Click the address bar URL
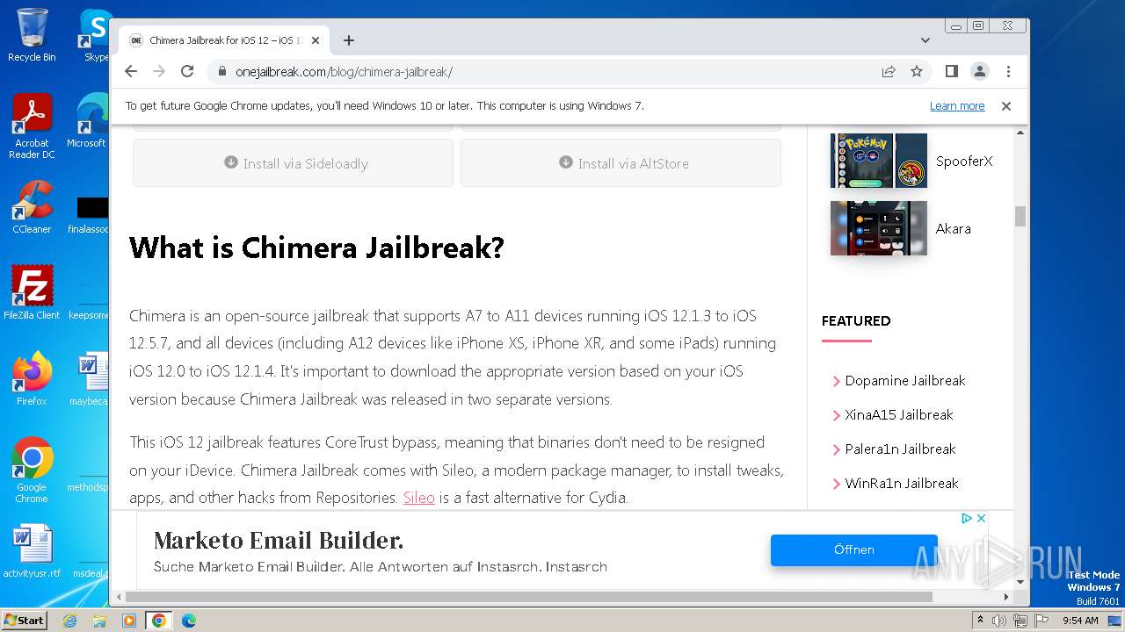1125x632 pixels. [x=344, y=72]
